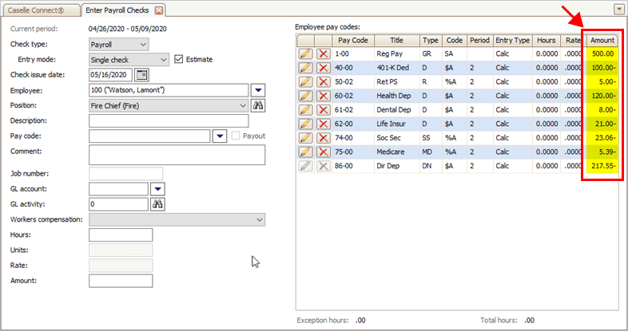Select the 500.00 amount cell

tap(602, 53)
